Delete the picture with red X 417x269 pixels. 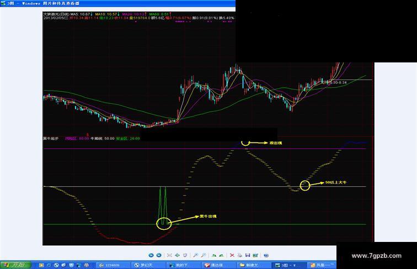tap(232, 255)
